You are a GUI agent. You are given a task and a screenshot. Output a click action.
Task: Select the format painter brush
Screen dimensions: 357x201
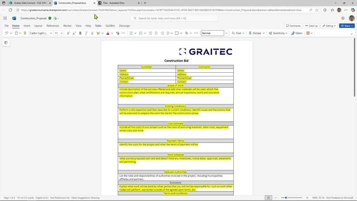tap(25, 33)
